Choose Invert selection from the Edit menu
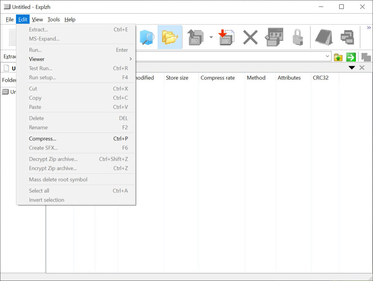The height and width of the screenshot is (281, 373). 76,200
